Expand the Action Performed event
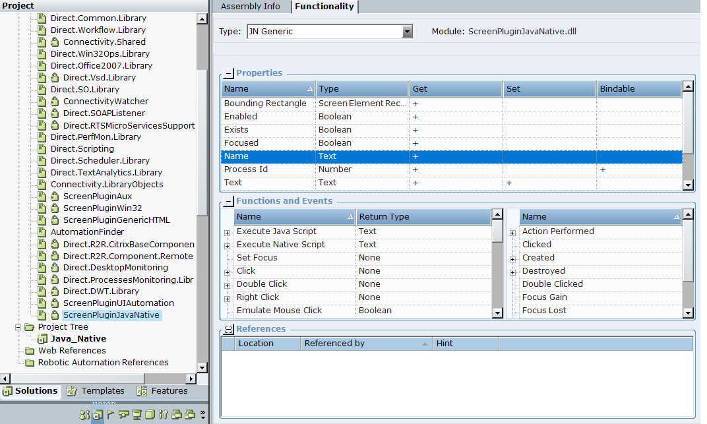Viewport: 707px width, 424px height. (x=512, y=232)
